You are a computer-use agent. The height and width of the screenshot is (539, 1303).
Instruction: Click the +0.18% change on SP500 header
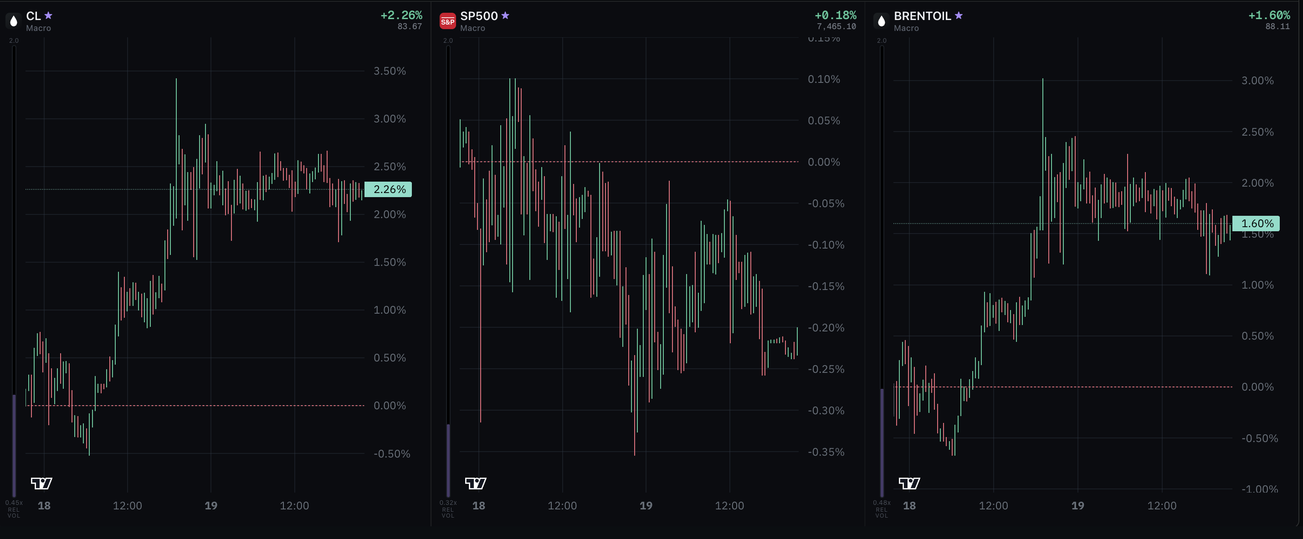pos(835,15)
